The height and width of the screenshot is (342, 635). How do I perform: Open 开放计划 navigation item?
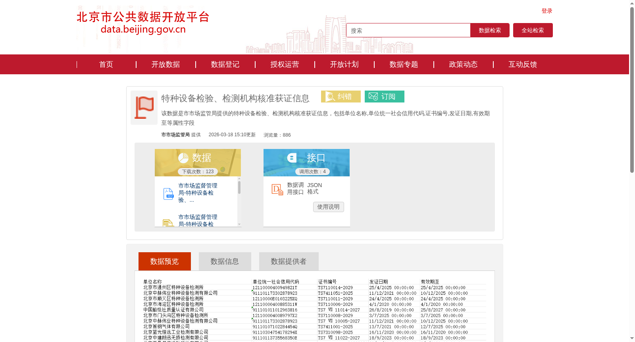(344, 64)
